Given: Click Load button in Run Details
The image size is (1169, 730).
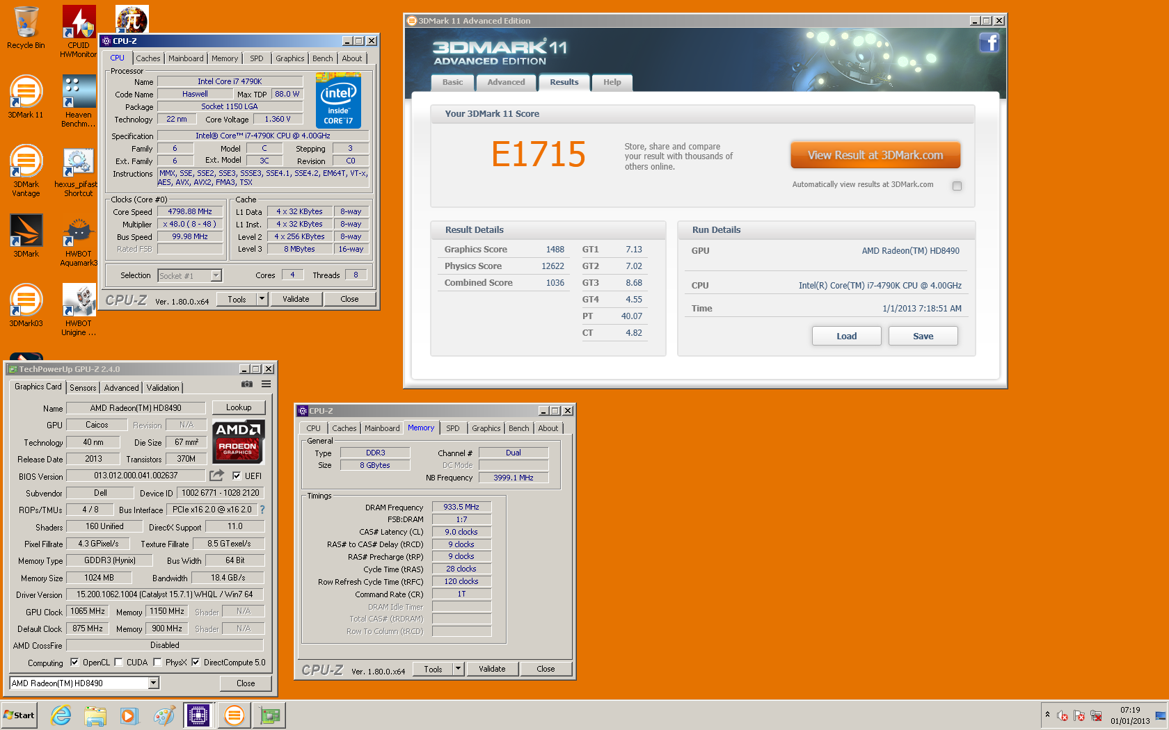Looking at the screenshot, I should 846,336.
